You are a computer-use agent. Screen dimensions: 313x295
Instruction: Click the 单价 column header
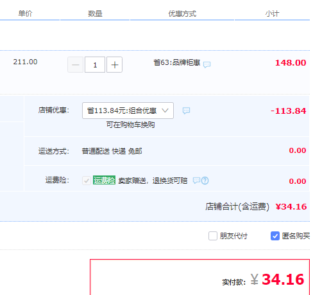(25, 13)
